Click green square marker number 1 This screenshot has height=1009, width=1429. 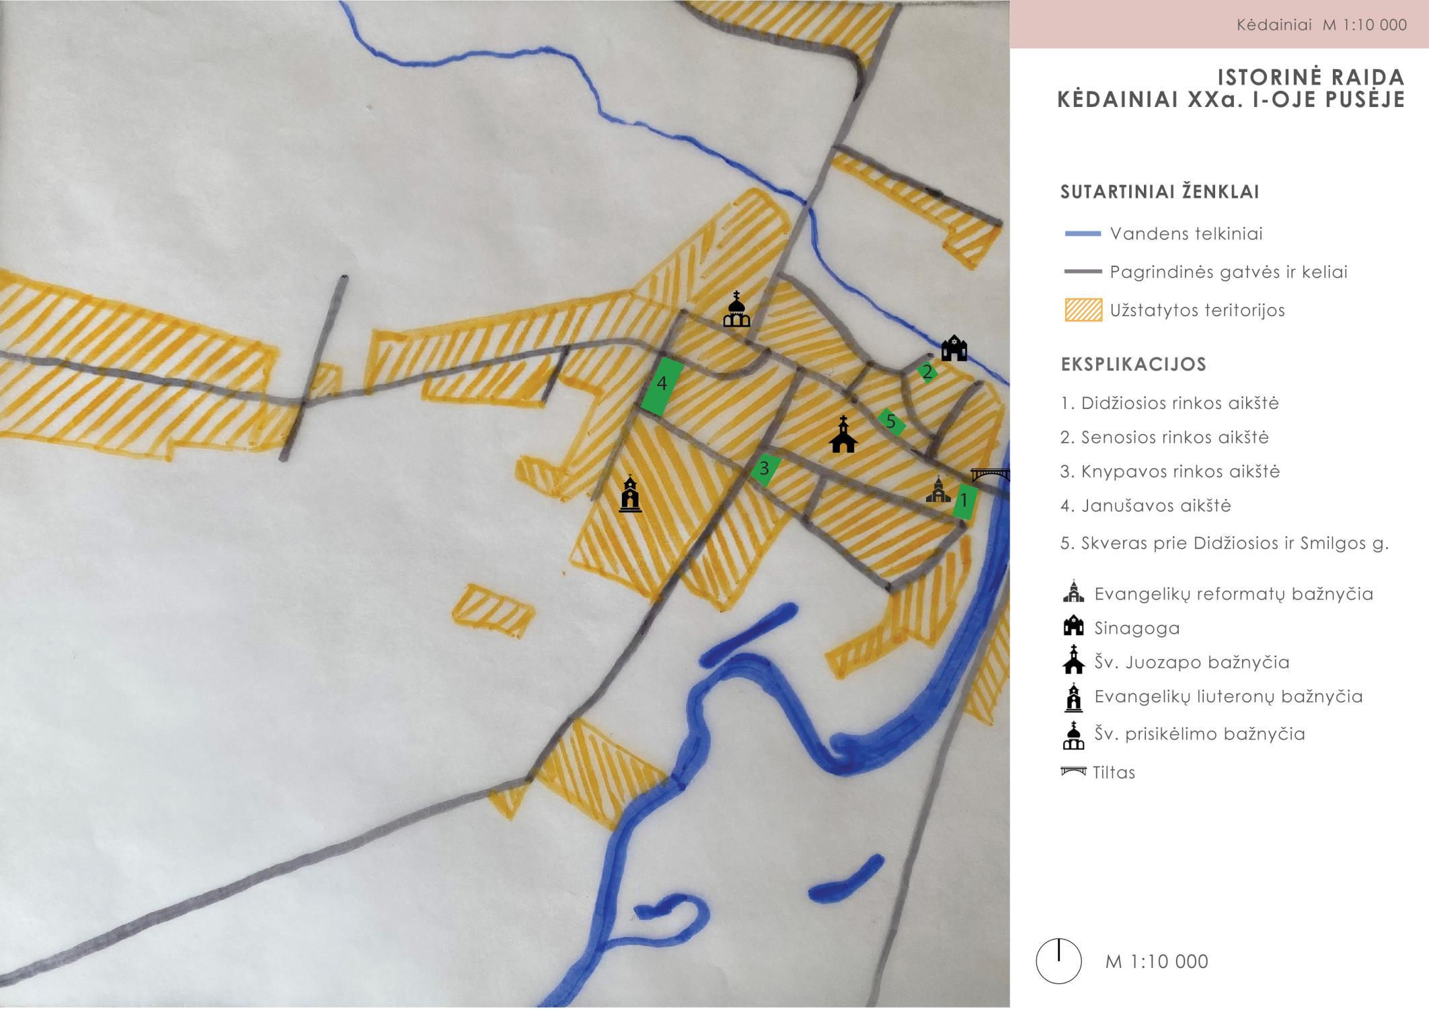(x=965, y=501)
